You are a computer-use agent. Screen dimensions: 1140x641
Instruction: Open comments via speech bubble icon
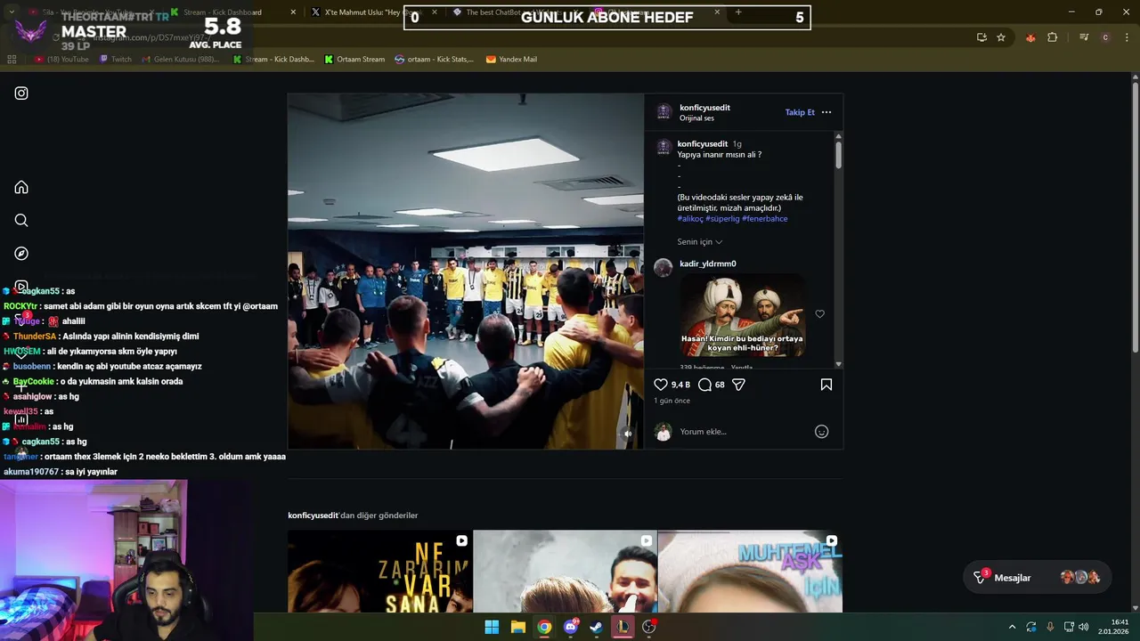pos(704,385)
